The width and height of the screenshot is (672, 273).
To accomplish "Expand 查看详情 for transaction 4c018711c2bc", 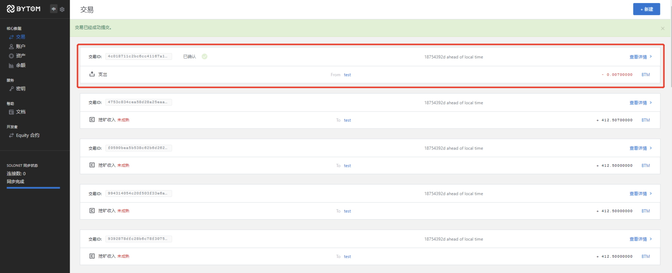I will coord(640,57).
